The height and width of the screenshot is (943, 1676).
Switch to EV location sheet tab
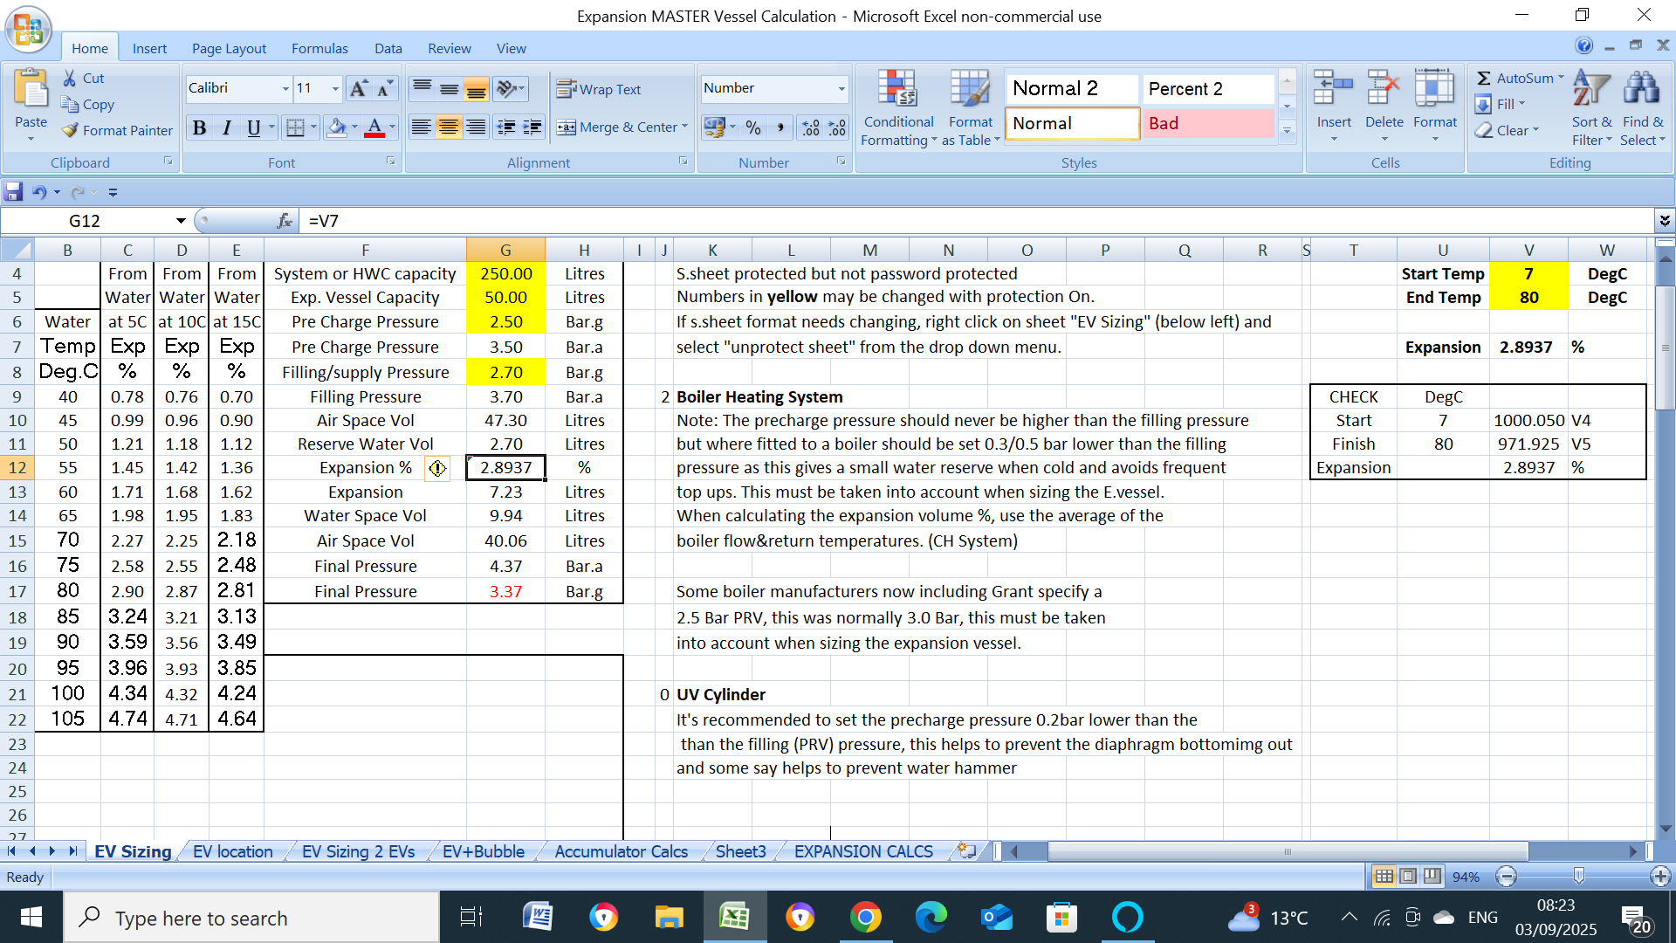(232, 851)
